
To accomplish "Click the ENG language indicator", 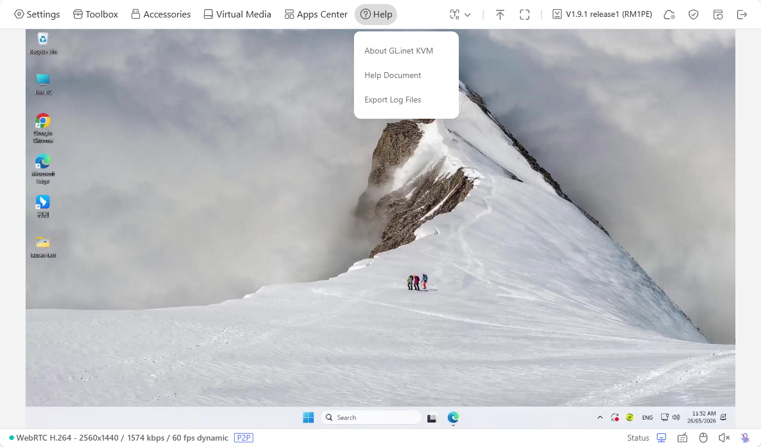I will point(647,417).
